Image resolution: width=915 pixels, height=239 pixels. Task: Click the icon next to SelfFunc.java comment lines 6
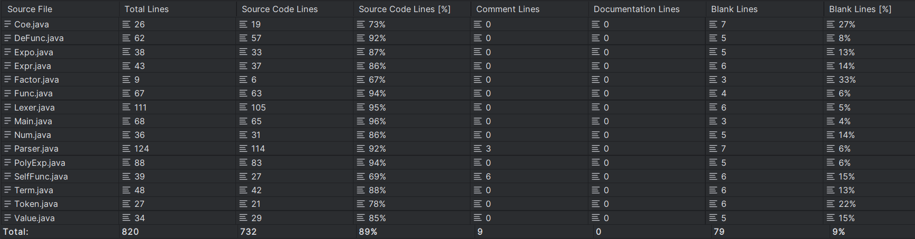[477, 176]
